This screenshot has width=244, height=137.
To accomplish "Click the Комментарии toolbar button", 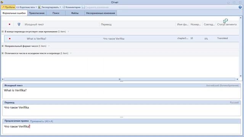I will [x=71, y=7].
